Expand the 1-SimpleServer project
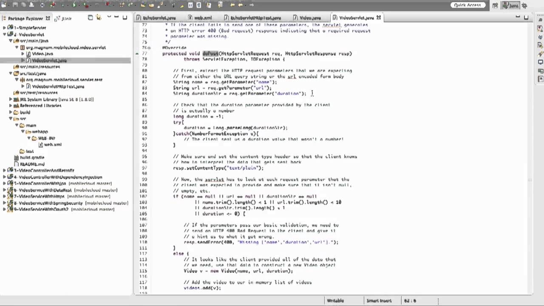This screenshot has height=306, width=544. tap(4, 28)
